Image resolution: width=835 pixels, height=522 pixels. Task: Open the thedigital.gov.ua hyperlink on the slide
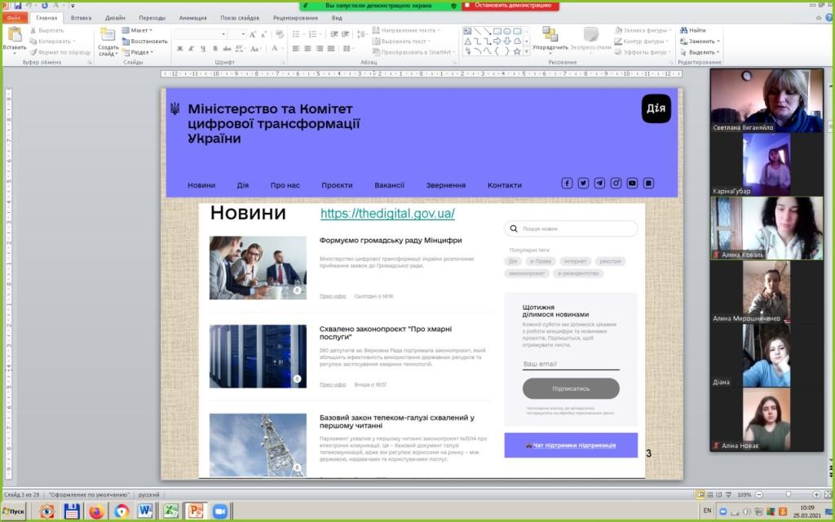click(387, 214)
